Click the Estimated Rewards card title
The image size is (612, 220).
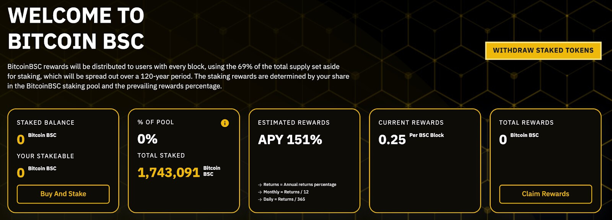click(x=294, y=123)
